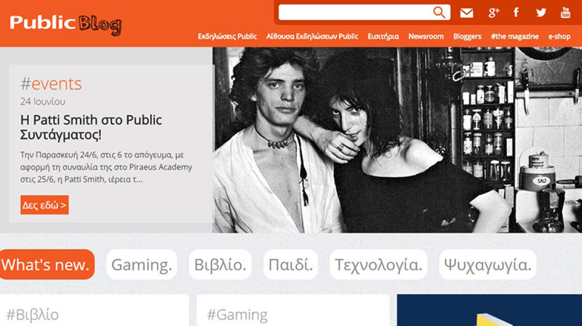
Task: Click the search magnifier icon
Action: tap(439, 12)
